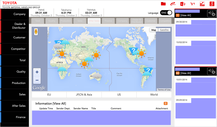The width and height of the screenshot is (217, 127).
Task: Open the Terms of Use map link
Action: (164, 90)
